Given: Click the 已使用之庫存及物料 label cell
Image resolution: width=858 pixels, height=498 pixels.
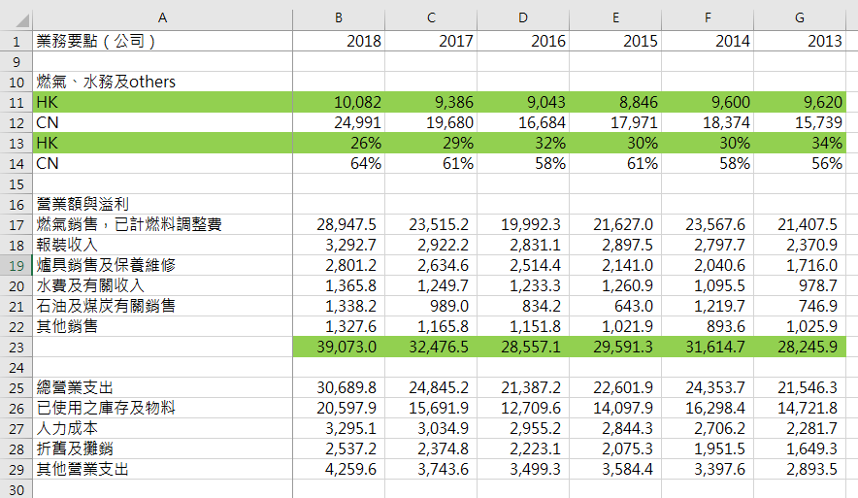Looking at the screenshot, I should (x=162, y=409).
